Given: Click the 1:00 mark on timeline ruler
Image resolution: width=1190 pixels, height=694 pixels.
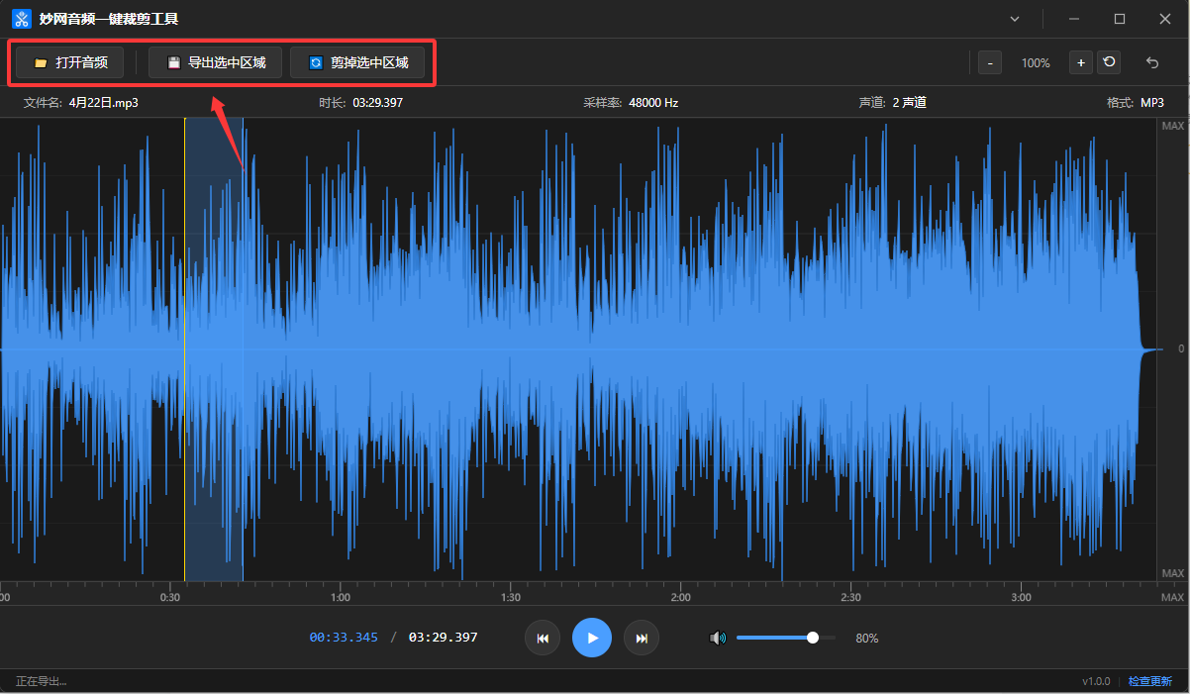Looking at the screenshot, I should (340, 597).
